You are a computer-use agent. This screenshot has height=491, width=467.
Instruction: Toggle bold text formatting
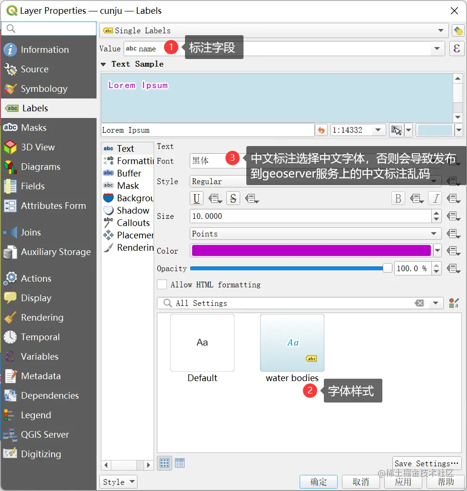click(x=398, y=198)
